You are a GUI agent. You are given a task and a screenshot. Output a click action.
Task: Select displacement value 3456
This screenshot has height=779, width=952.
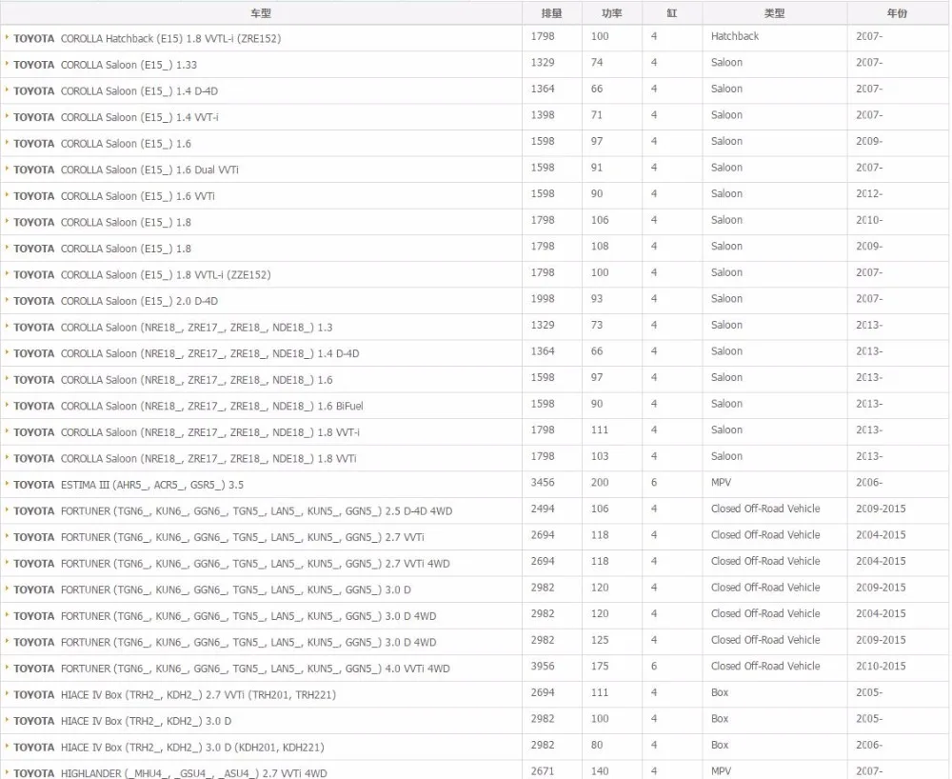click(543, 483)
